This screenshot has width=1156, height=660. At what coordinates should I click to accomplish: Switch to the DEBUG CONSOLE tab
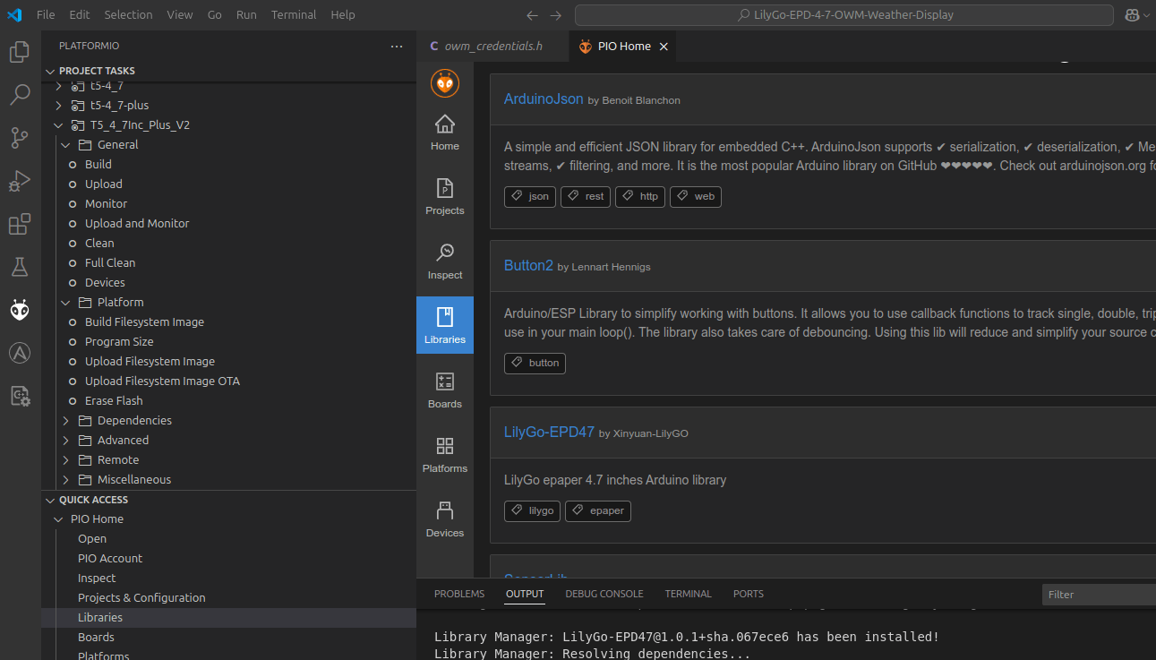click(x=604, y=594)
